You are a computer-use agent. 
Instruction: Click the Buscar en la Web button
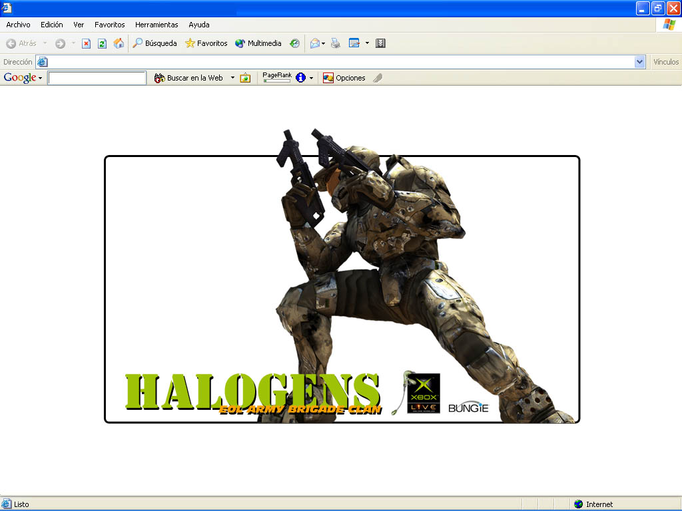(x=188, y=78)
